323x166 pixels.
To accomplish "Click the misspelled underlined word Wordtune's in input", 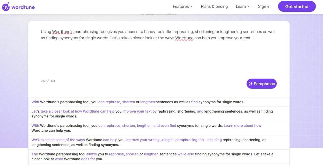I will coord(63,32).
